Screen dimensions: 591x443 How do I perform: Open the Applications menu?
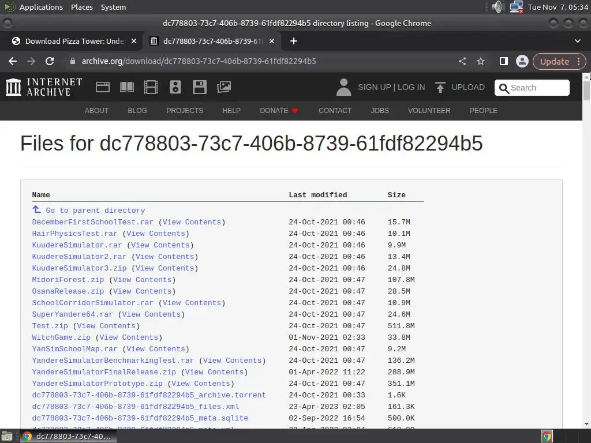pos(41,7)
